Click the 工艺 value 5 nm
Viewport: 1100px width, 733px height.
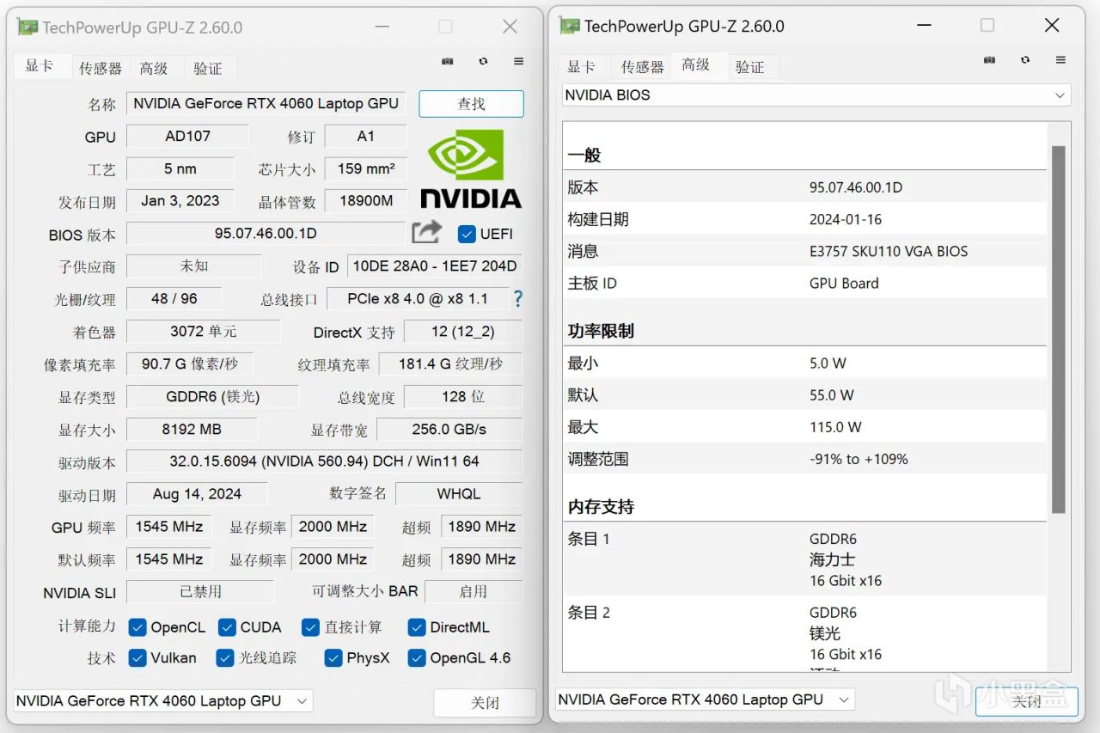pyautogui.click(x=180, y=168)
